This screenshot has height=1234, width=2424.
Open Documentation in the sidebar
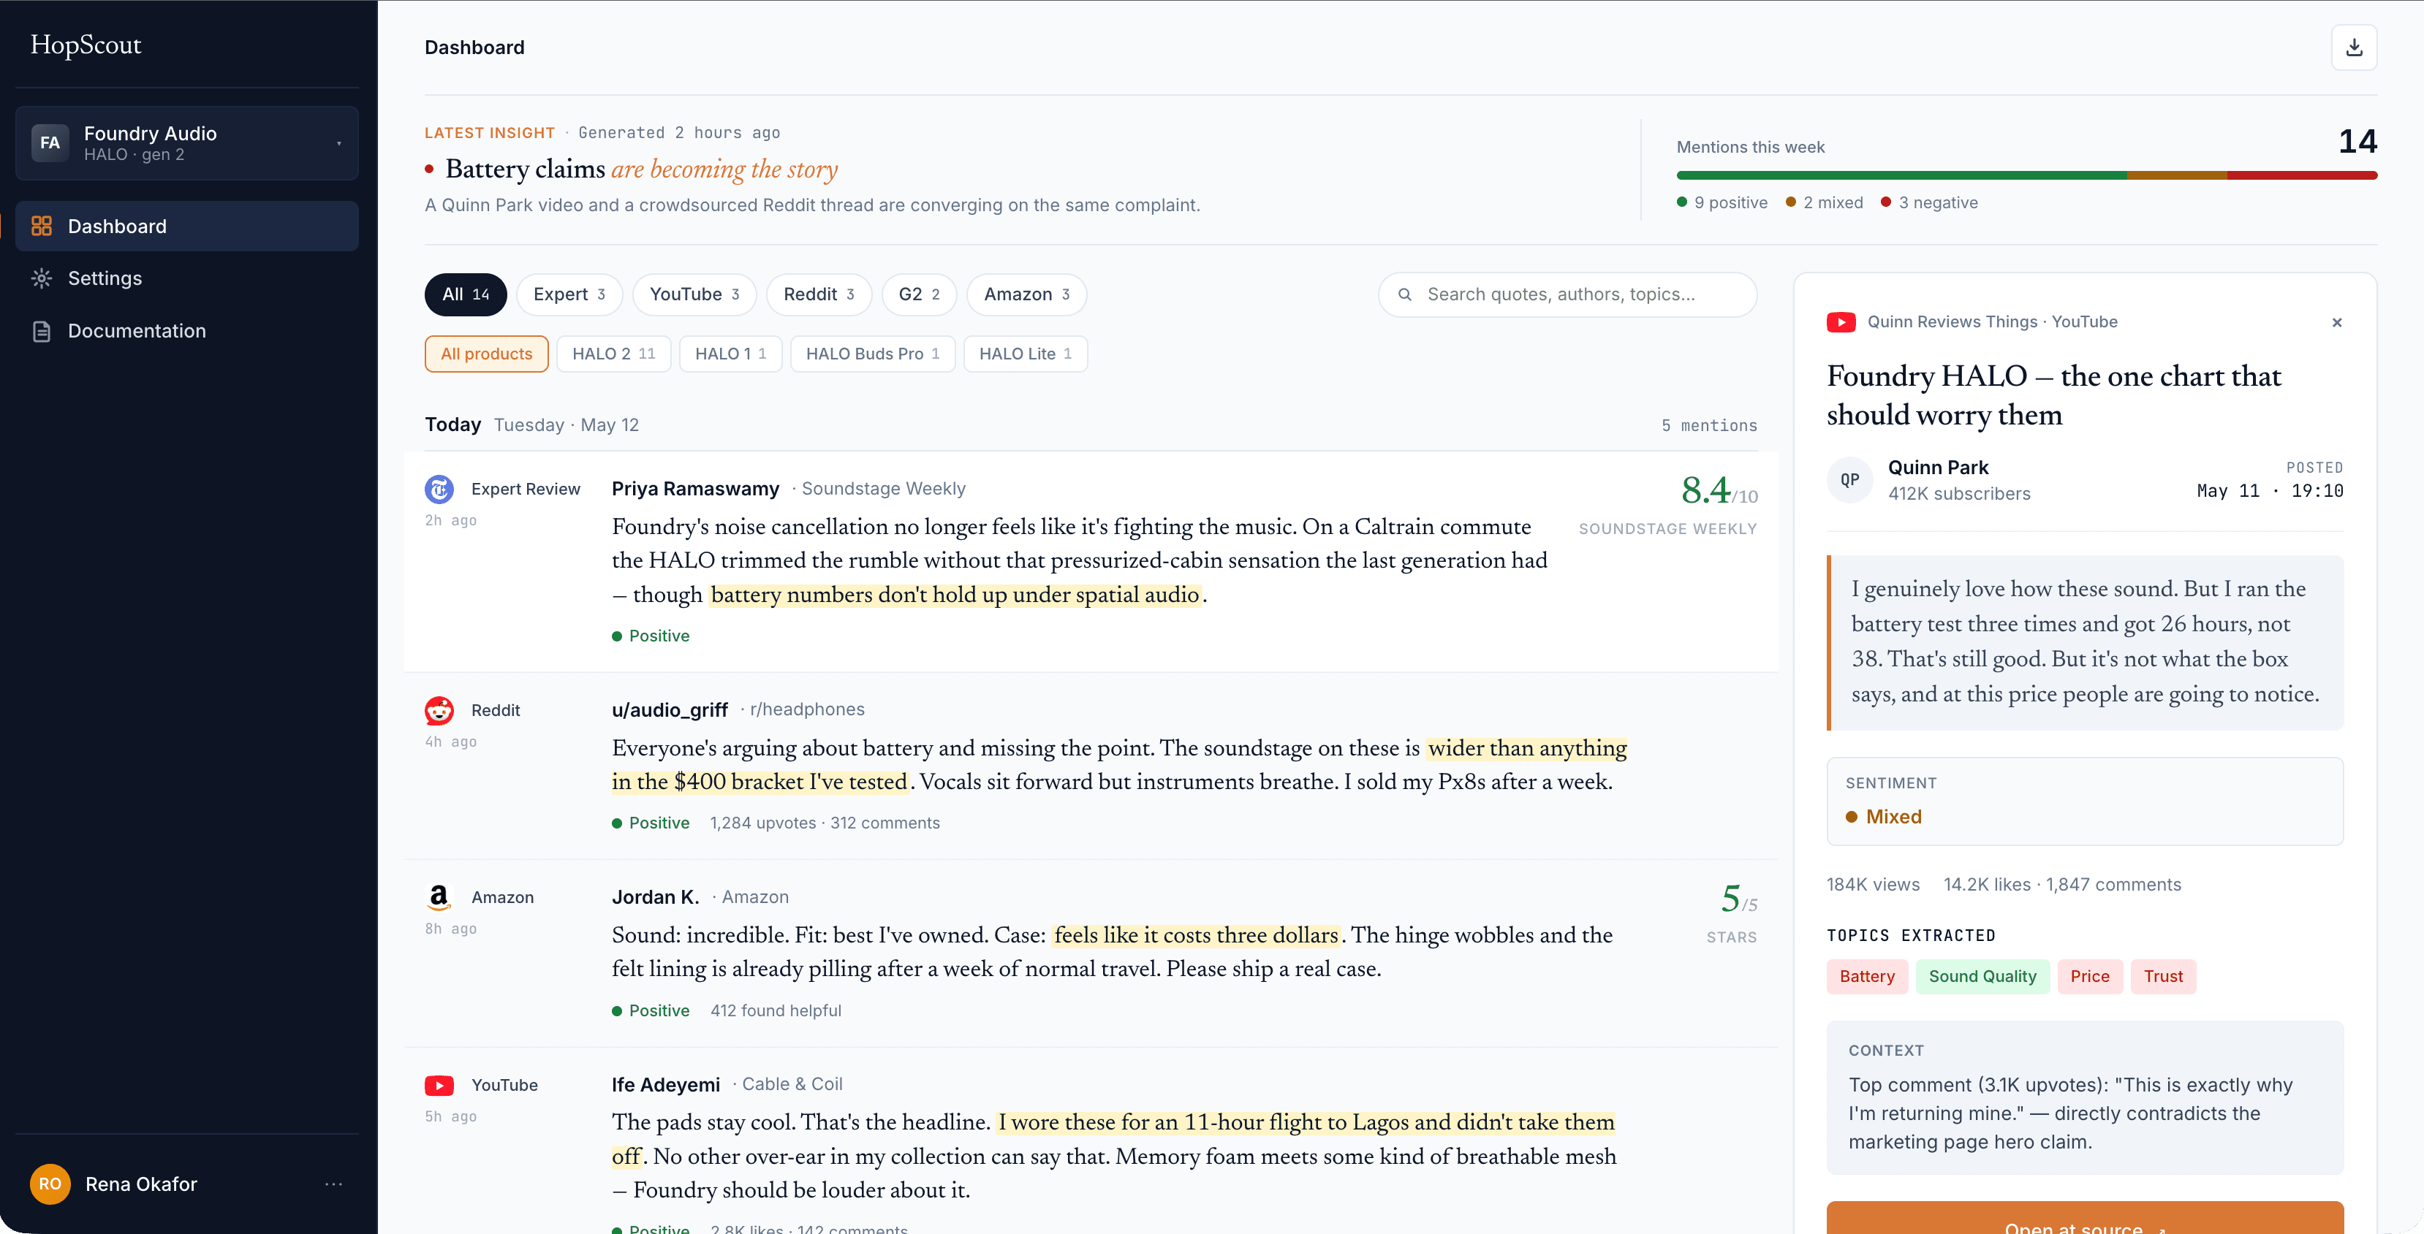coord(186,331)
